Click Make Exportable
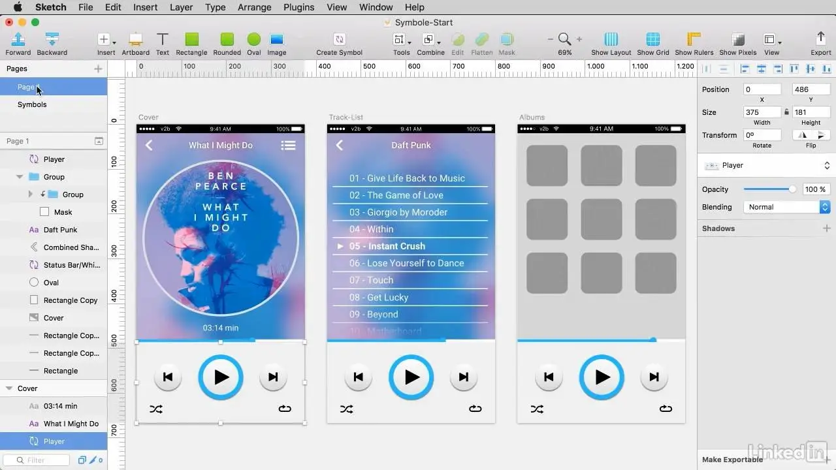Viewport: 836px width, 470px height. [732, 460]
